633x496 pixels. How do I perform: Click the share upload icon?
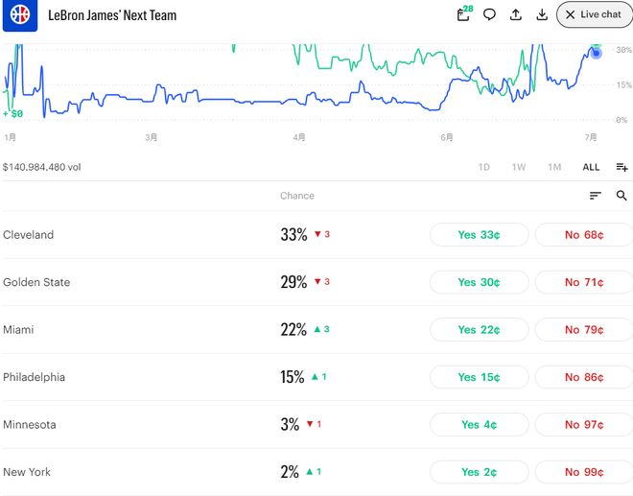[x=516, y=15]
